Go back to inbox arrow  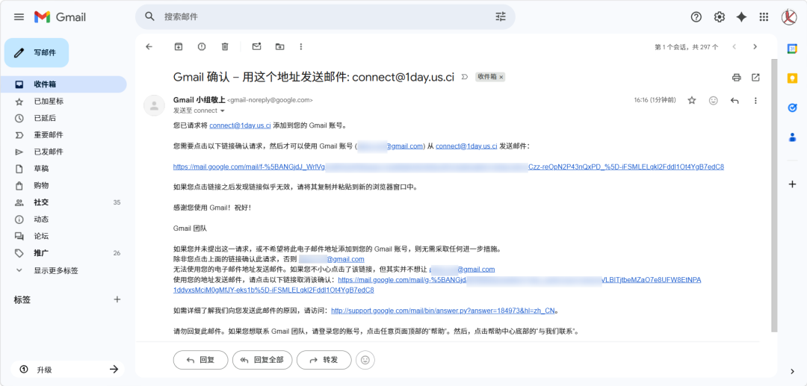pos(149,47)
